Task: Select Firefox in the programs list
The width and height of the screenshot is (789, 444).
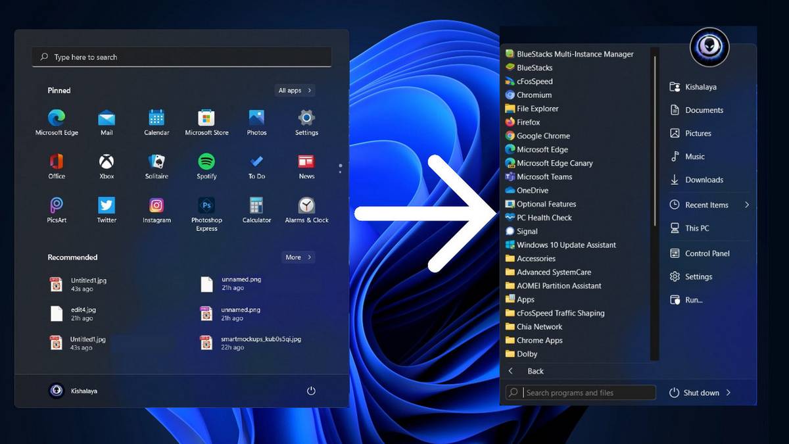Action: (x=528, y=122)
